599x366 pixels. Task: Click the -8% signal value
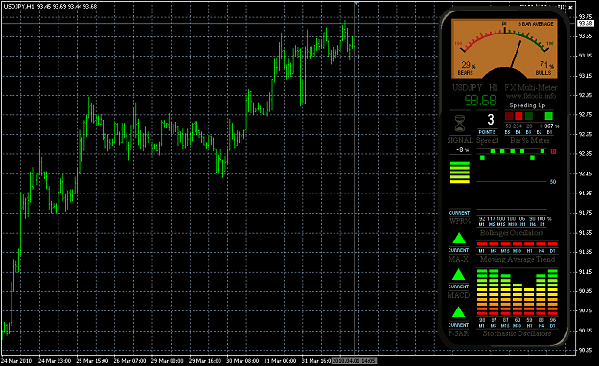tap(463, 149)
